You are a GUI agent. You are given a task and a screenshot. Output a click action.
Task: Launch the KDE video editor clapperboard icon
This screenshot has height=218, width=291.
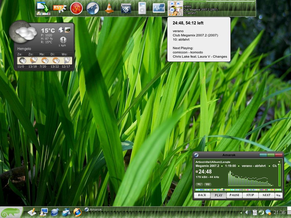pyautogui.click(x=126, y=8)
